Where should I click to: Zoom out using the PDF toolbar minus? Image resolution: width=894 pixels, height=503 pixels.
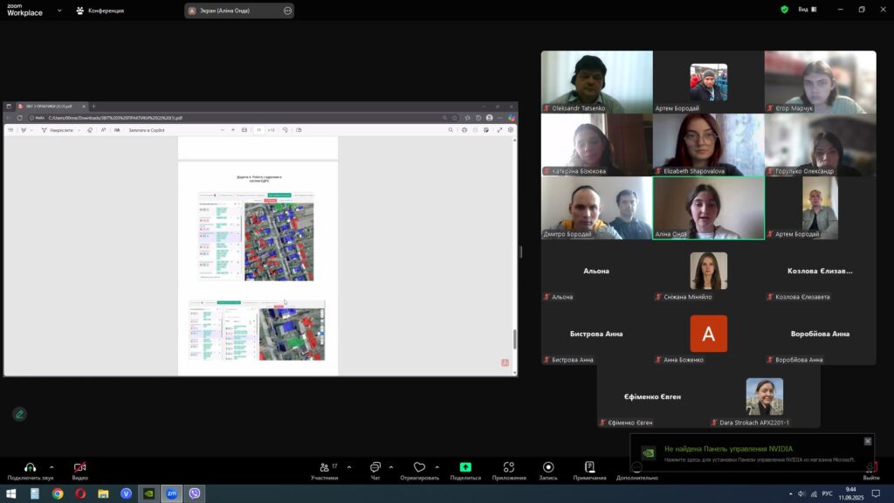223,130
